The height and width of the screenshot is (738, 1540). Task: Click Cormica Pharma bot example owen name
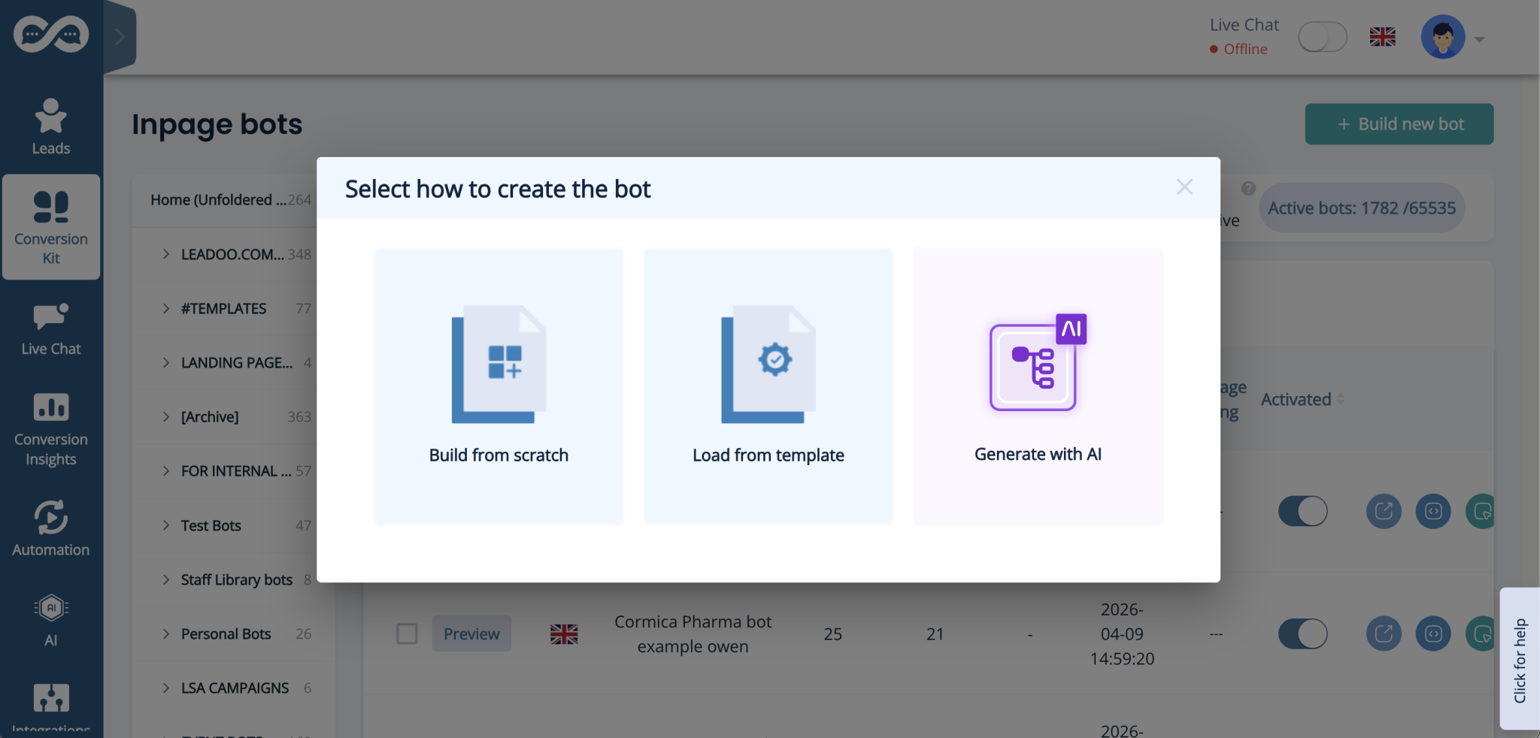693,634
